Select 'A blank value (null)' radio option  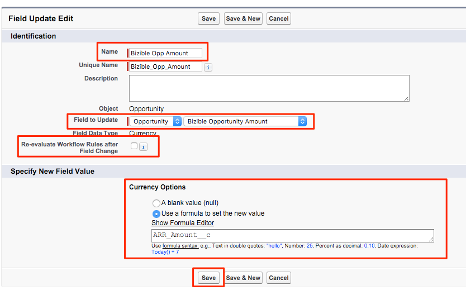[x=156, y=203]
